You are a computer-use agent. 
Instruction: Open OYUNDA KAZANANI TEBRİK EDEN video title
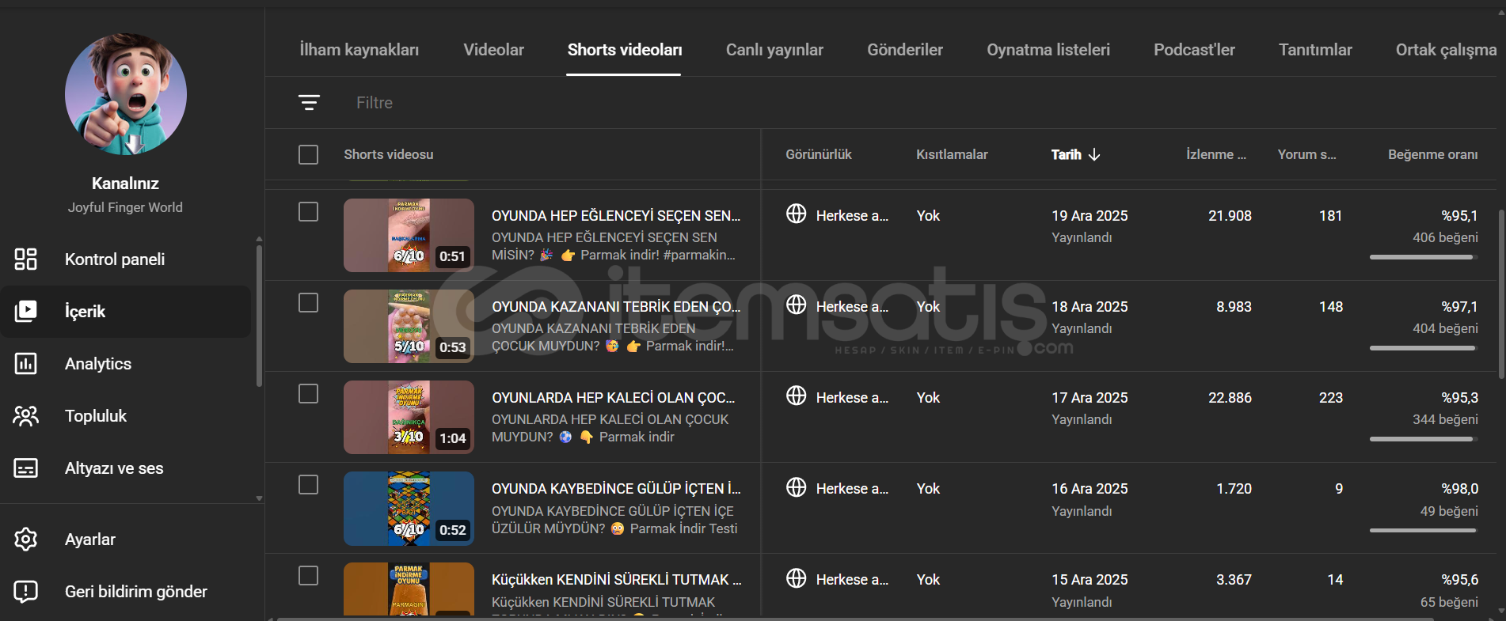tap(616, 306)
